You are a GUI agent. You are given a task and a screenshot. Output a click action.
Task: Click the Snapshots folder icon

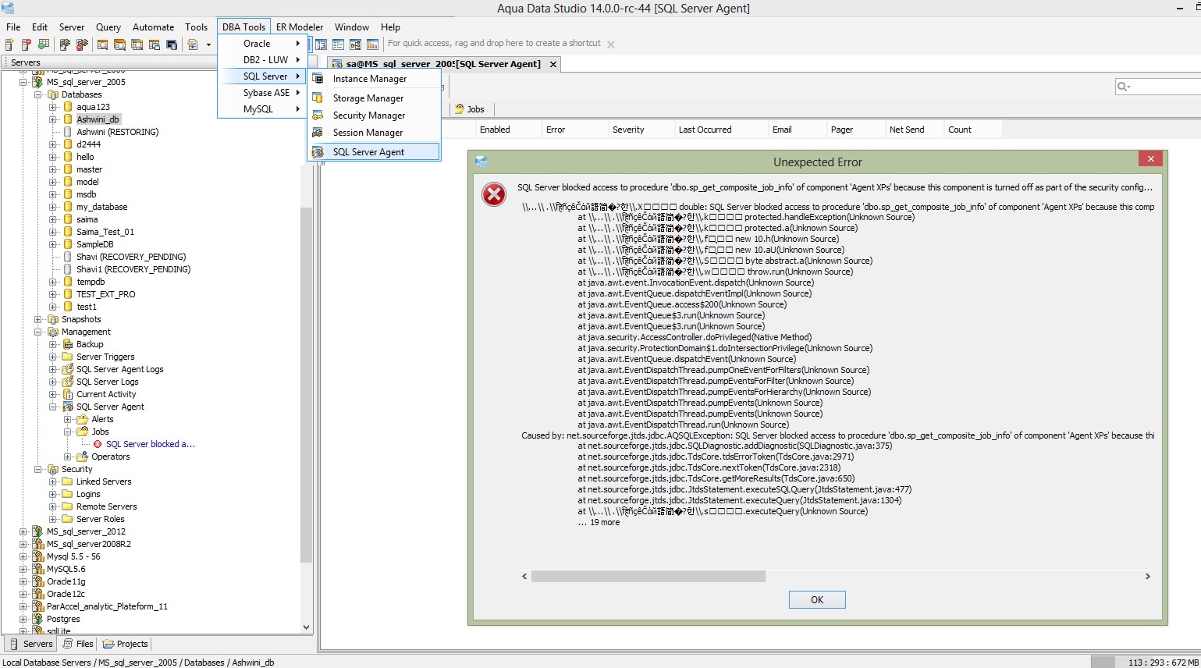tap(53, 319)
